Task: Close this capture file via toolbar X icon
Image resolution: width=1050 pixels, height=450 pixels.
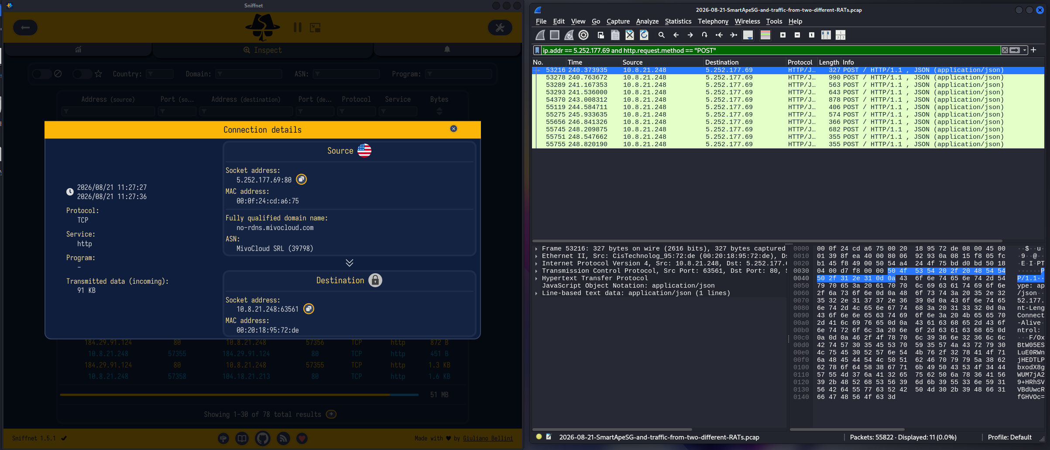Action: pos(630,35)
